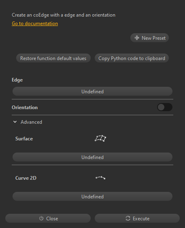This screenshot has height=228, width=185.
Task: Click the Curve 2D polyline icon
Action: (x=100, y=178)
